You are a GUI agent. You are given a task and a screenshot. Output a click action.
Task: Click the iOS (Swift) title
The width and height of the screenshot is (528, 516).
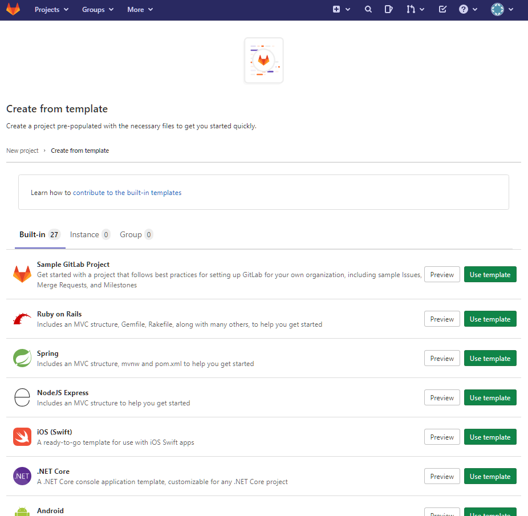(x=55, y=432)
